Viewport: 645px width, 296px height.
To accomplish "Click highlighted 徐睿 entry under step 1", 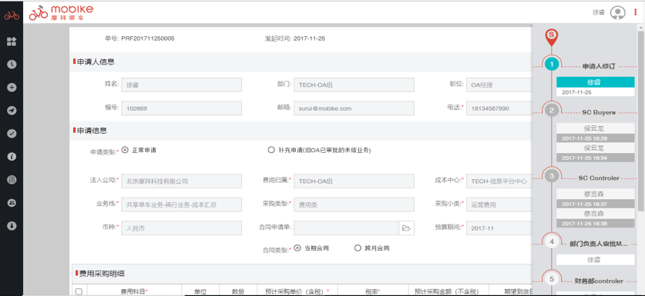I will click(x=595, y=82).
